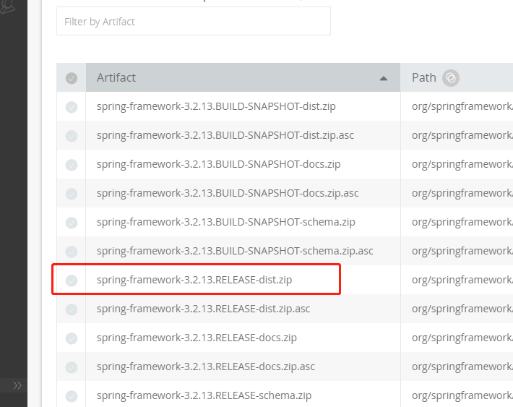Select artifact spring-framework-3.2.13.RELEASE-schema.zip
This screenshot has width=513, height=407.
click(204, 395)
